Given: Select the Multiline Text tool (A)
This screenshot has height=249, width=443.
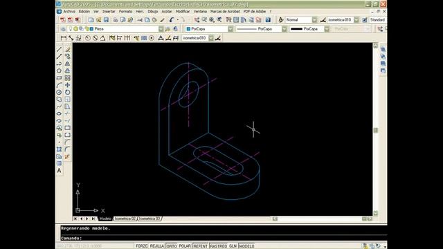Looking at the screenshot, I should click(x=59, y=171).
